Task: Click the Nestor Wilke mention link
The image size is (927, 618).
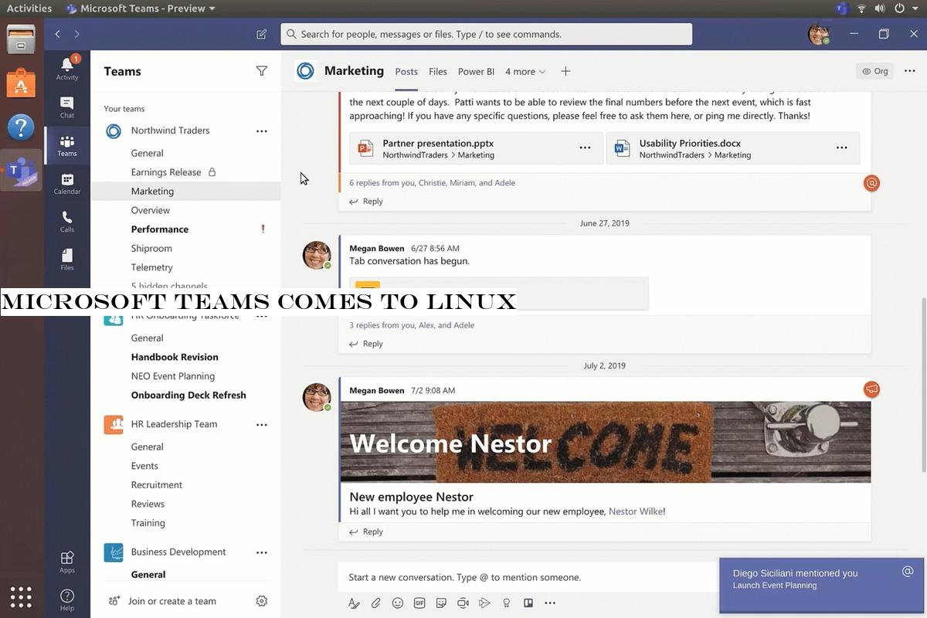Action: (x=635, y=511)
